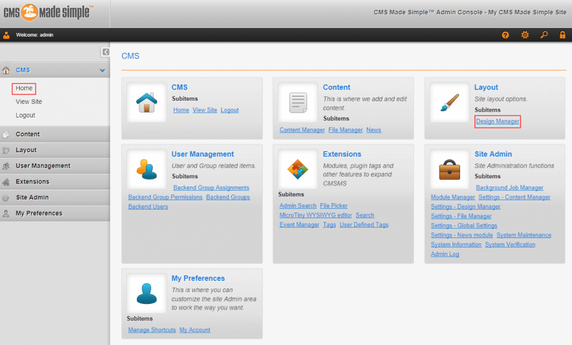The height and width of the screenshot is (345, 572).
Task: Click the document icon in the Content card
Action: (x=298, y=103)
